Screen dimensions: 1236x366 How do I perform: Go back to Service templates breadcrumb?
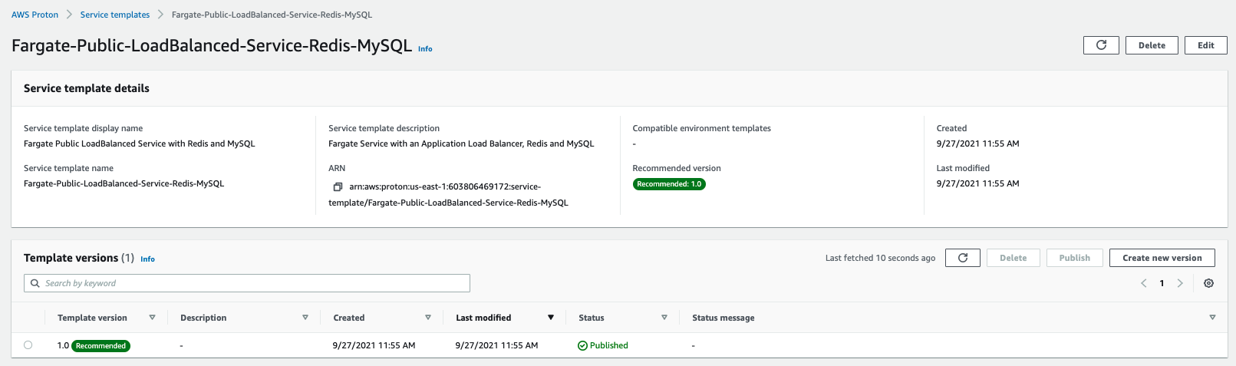pyautogui.click(x=115, y=15)
